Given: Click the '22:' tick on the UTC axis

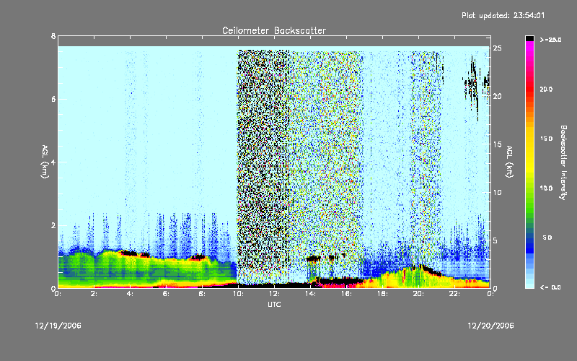Looking at the screenshot, I should pos(454,294).
